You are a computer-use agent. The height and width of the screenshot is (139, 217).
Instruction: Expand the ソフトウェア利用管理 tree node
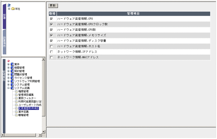[9, 81]
